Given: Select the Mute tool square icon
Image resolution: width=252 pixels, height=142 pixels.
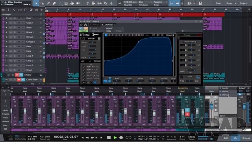Looking at the screenshot, I should (66, 3).
